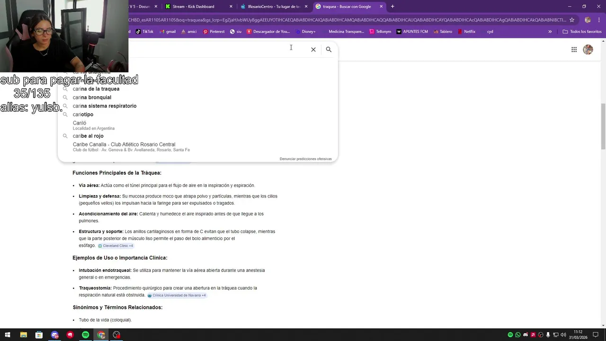
Task: Open the clock showing 11:12 31/03/2026
Action: click(x=578, y=335)
